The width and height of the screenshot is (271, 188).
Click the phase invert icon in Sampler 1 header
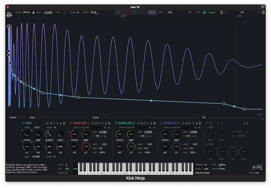tap(99, 123)
